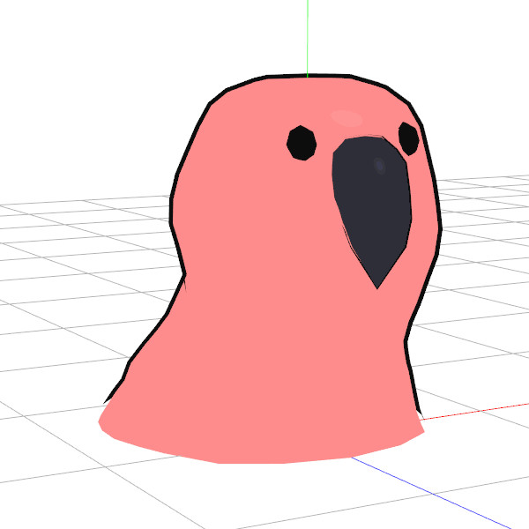529x529 pixels.
Task: Click the green vertical Y axis line
Action: pyautogui.click(x=308, y=39)
